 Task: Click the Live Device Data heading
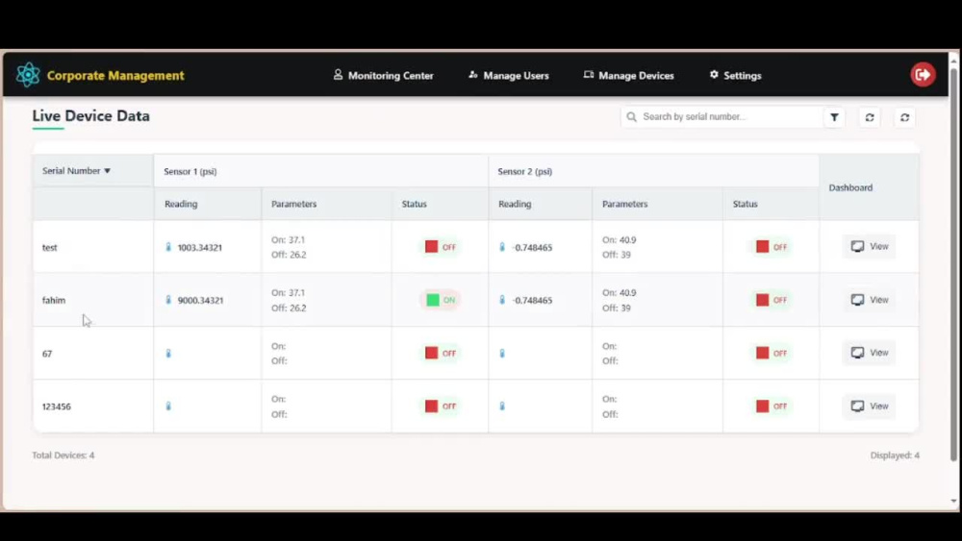point(90,116)
